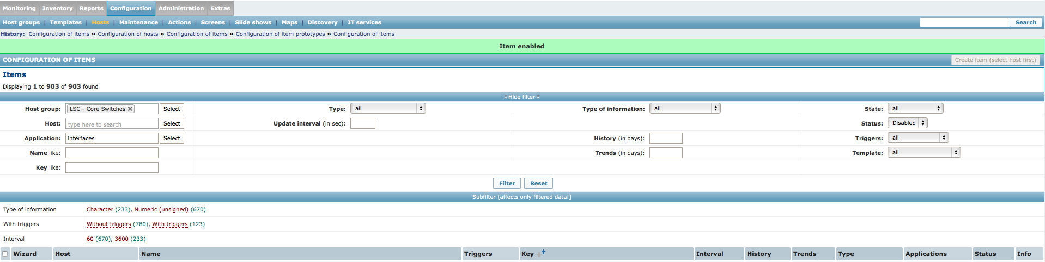Click Select next to Application field
The width and height of the screenshot is (1045, 262).
(172, 138)
